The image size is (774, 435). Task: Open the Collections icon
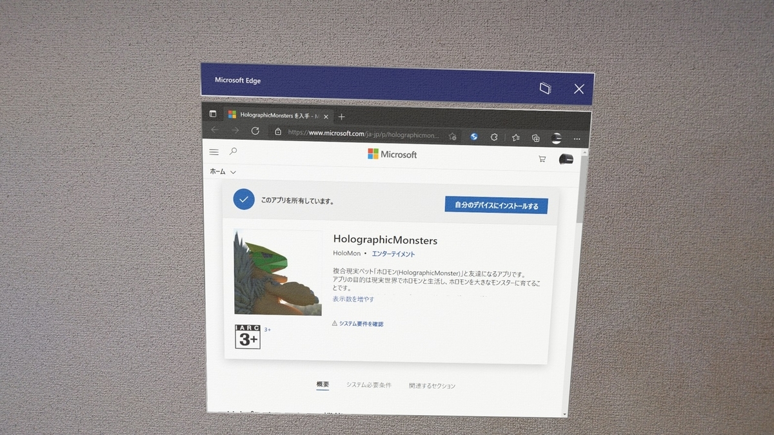(535, 138)
